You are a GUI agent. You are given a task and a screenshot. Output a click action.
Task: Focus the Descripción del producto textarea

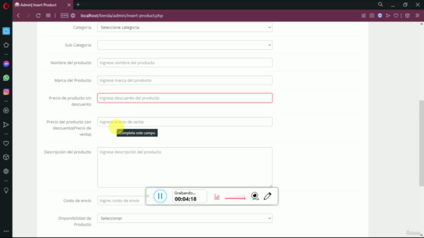tap(185, 167)
